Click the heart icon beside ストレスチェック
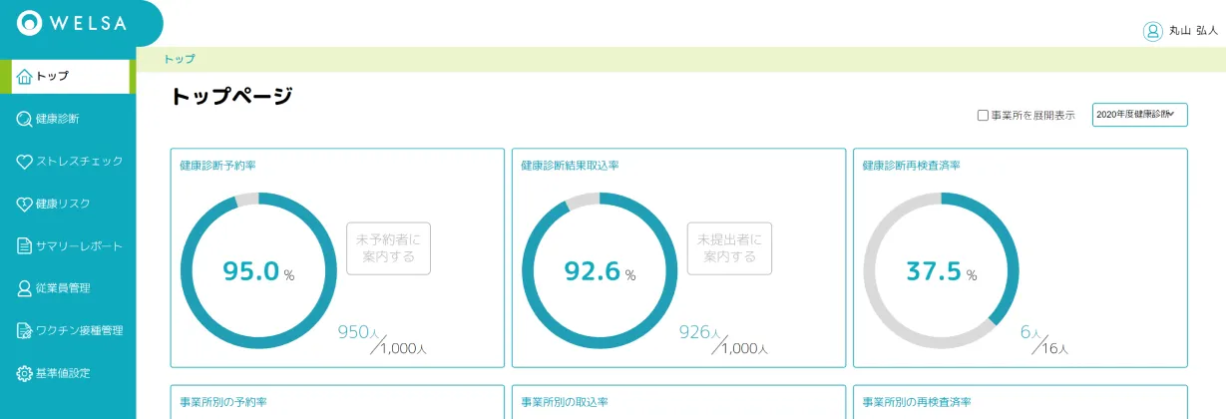 tap(25, 161)
